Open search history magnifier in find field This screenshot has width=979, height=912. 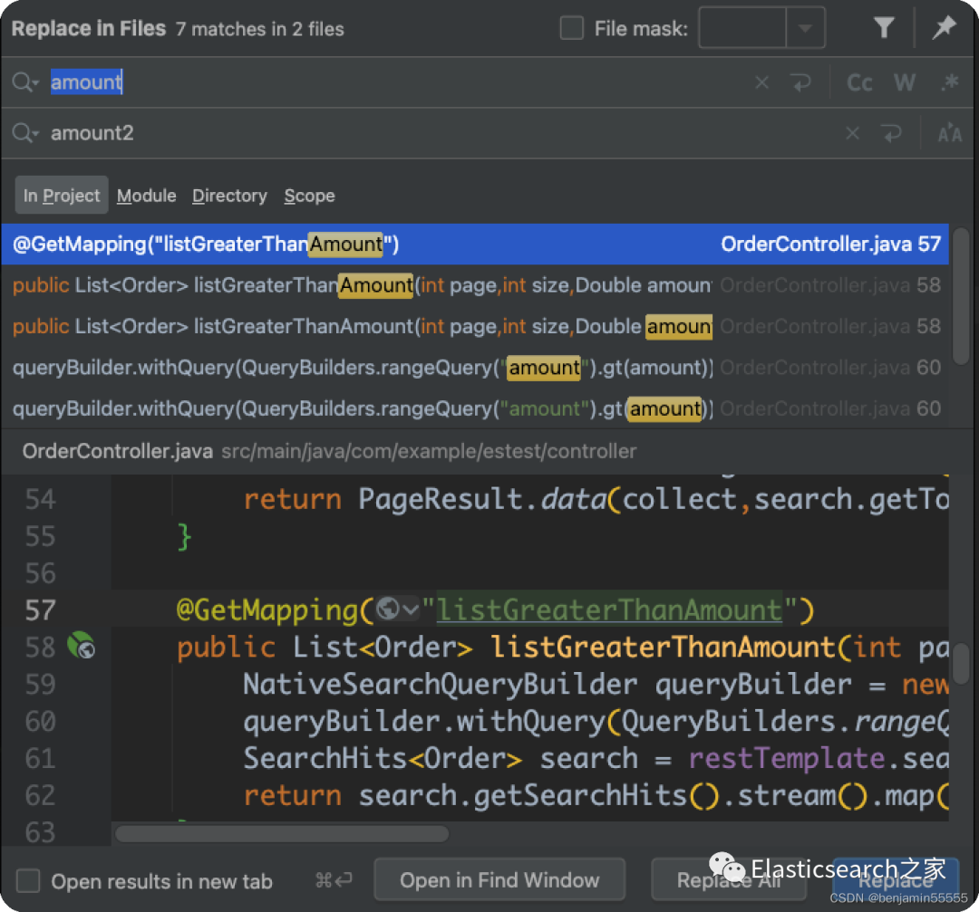coord(25,82)
